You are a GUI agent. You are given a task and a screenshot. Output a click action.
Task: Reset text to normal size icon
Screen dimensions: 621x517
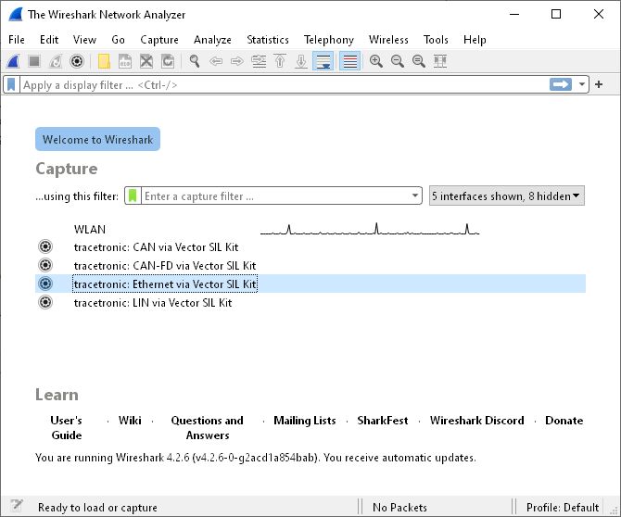[x=419, y=61]
